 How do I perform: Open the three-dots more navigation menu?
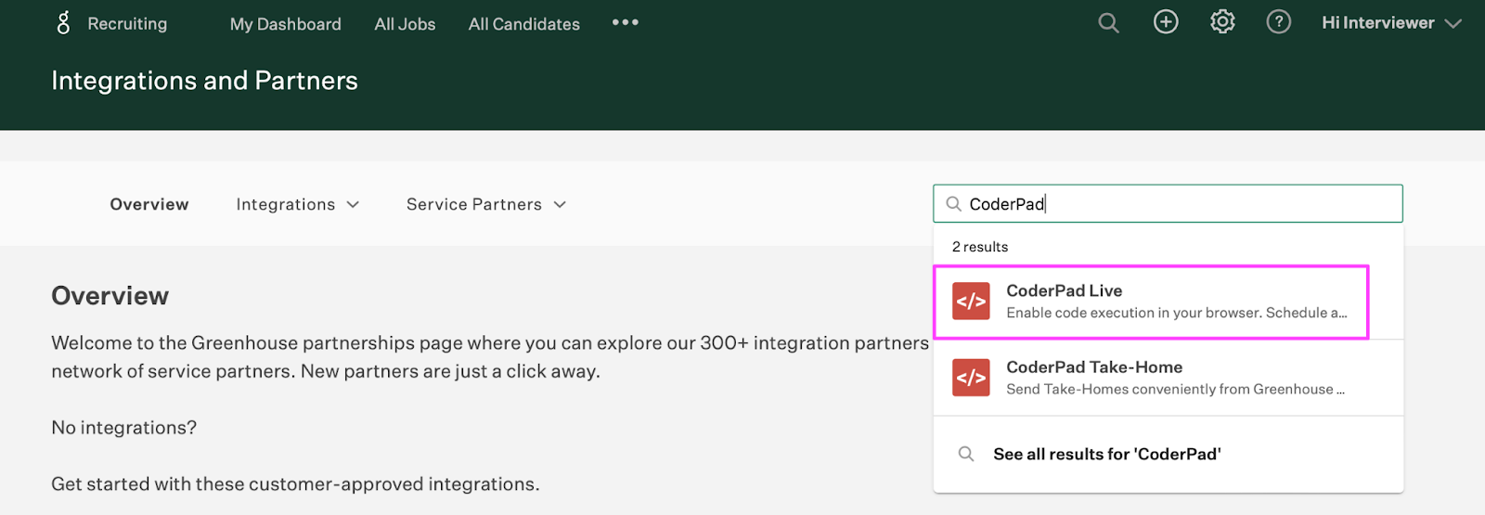pos(626,22)
